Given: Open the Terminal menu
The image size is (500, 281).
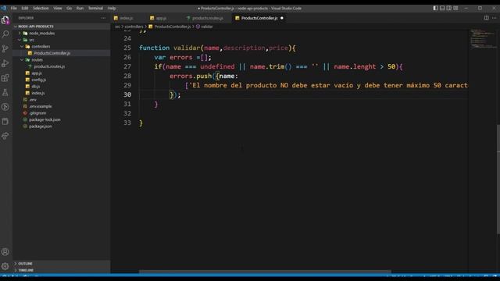Looking at the screenshot, I should coord(95,9).
